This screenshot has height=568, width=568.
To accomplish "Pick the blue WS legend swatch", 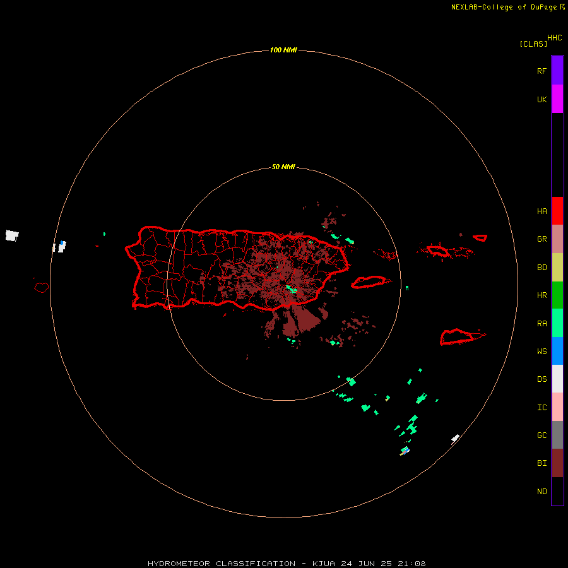I will pyautogui.click(x=557, y=351).
